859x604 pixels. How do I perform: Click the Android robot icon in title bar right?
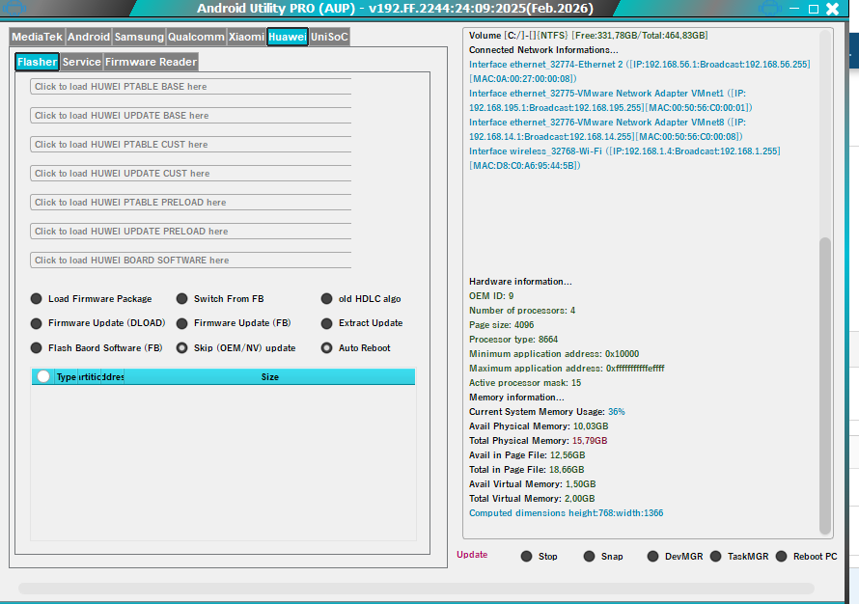pos(770,9)
